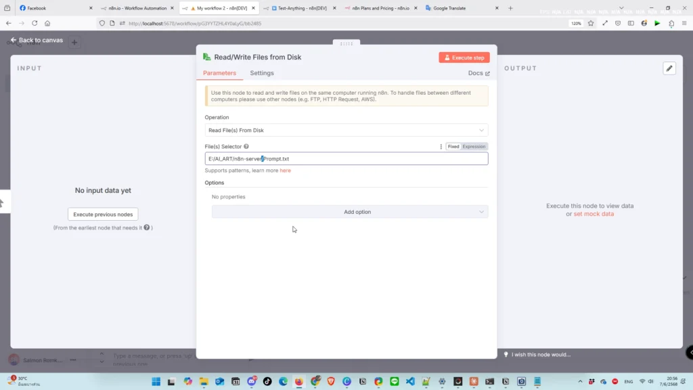Open the browser zoom level 120% indicator
693x390 pixels.
click(x=575, y=23)
